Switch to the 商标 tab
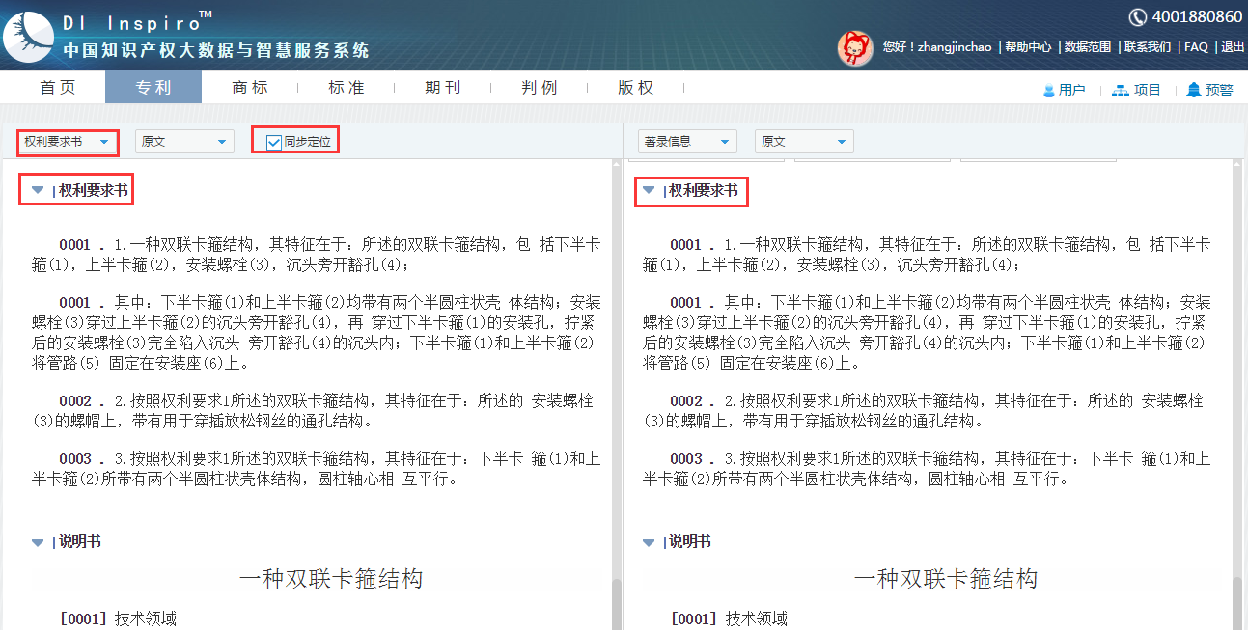Screen dimensions: 1248x630 point(250,87)
